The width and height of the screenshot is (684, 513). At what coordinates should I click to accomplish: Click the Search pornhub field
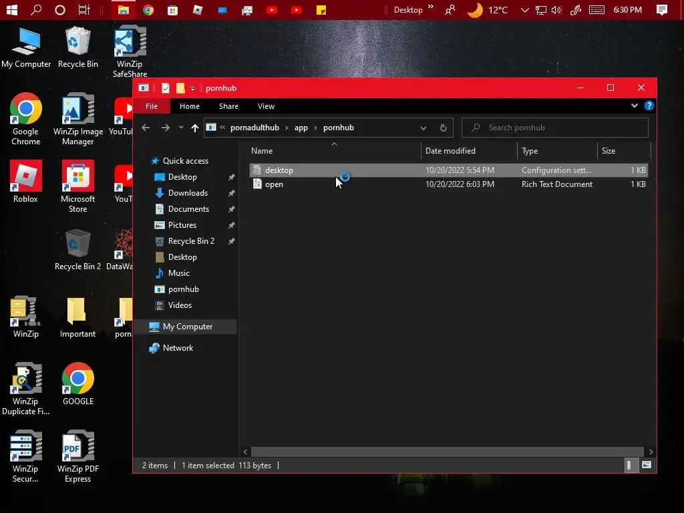555,128
